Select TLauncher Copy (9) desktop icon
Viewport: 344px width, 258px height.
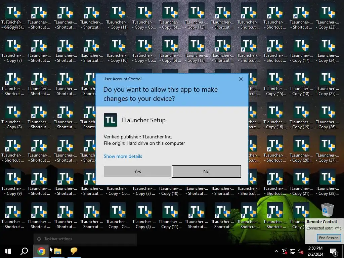[13, 183]
